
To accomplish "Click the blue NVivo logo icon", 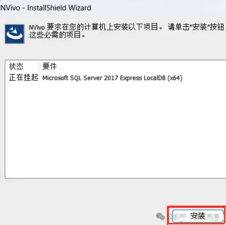I will pos(15,34).
